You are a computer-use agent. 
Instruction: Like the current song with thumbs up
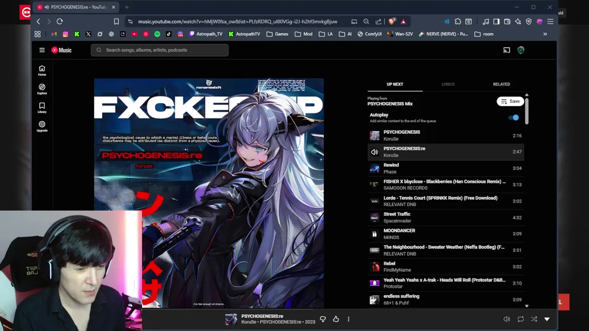[336, 319]
